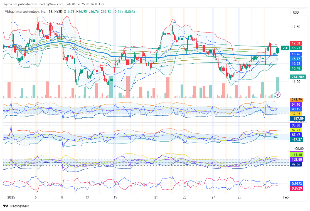Click the 8 date tick on the time axis
The image size is (310, 211).
point(62,197)
